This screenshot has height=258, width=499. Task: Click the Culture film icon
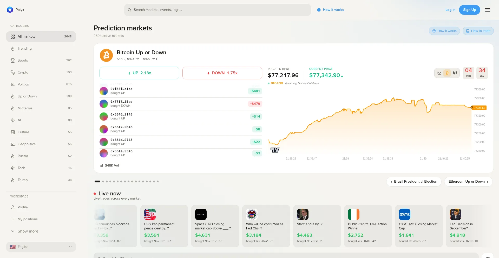(13, 132)
